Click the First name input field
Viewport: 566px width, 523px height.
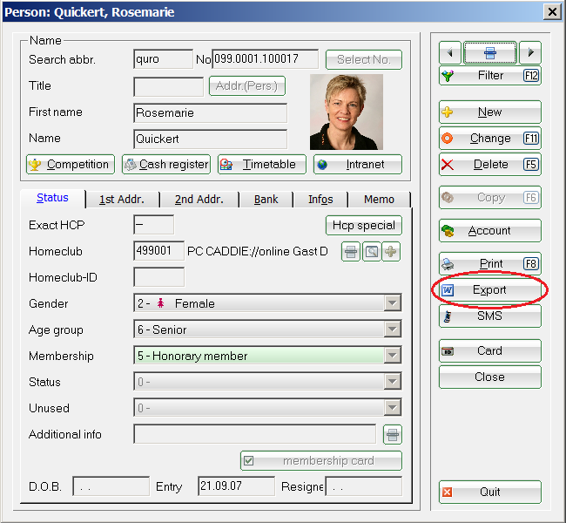tap(210, 113)
